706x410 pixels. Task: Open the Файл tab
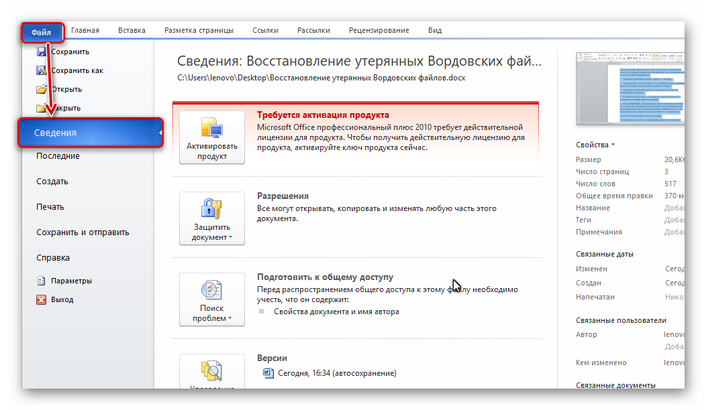(42, 32)
